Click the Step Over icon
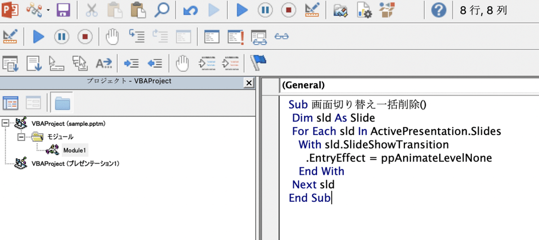Screen dimensions: 539x240 160,37
